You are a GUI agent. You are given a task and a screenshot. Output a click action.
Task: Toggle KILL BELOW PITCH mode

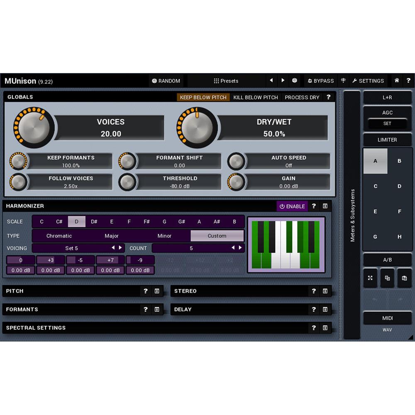tap(255, 97)
